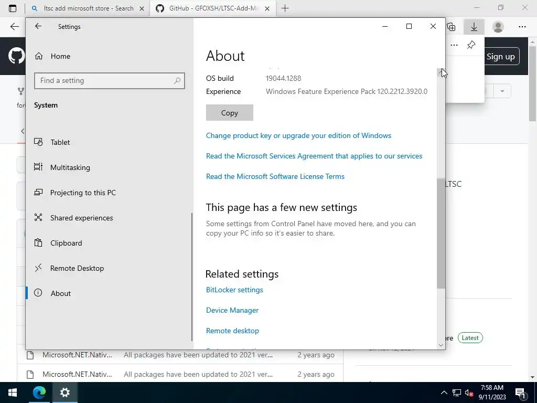Click the scroll down arrow in Settings
The height and width of the screenshot is (403, 537).
coord(441,345)
